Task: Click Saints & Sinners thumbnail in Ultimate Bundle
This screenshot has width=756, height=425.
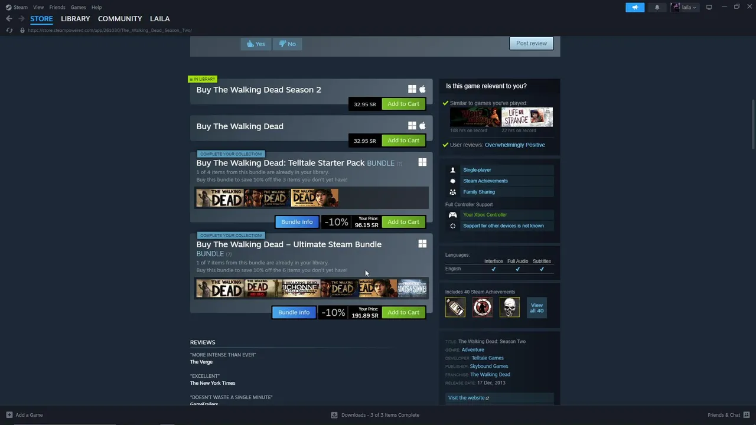Action: pyautogui.click(x=412, y=289)
